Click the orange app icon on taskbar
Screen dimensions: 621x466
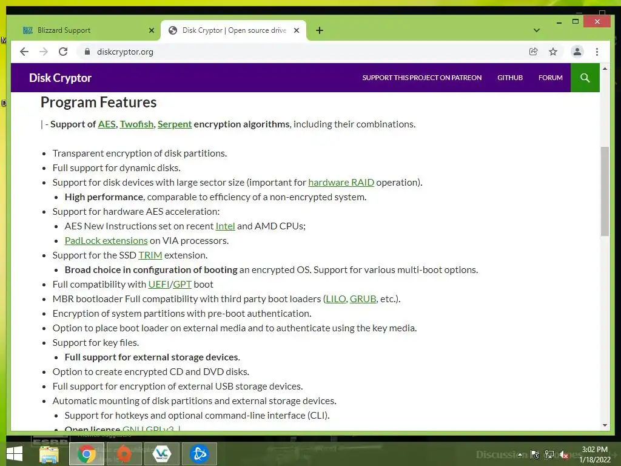point(124,454)
